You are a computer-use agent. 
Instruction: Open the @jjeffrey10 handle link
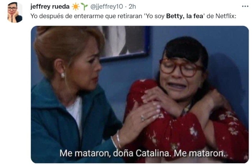pos(107,6)
